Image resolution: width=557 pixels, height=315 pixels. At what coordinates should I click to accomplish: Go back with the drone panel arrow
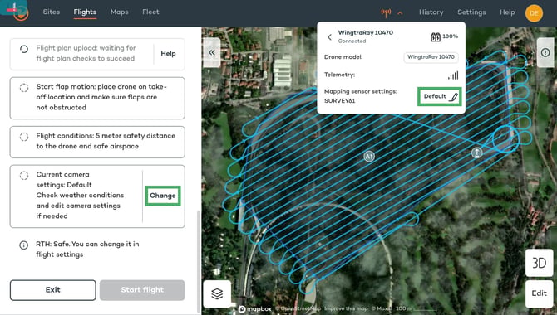329,36
